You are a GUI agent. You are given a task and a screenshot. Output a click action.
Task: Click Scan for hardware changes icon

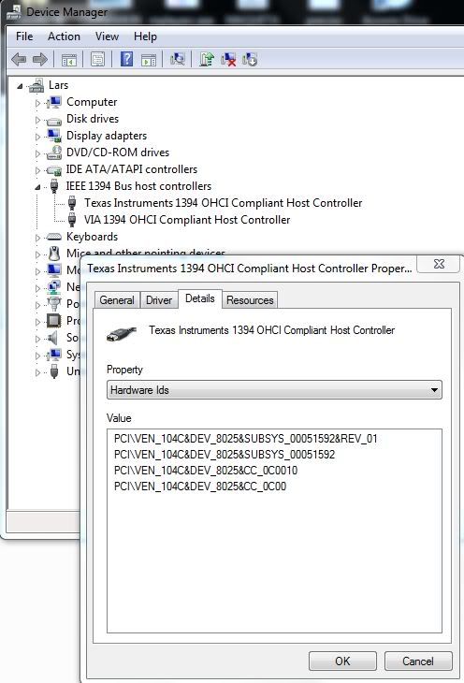[178, 59]
